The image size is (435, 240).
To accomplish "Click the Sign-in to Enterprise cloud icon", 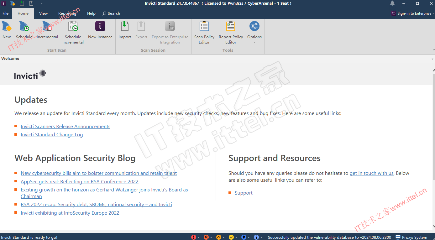I will pos(394,13).
